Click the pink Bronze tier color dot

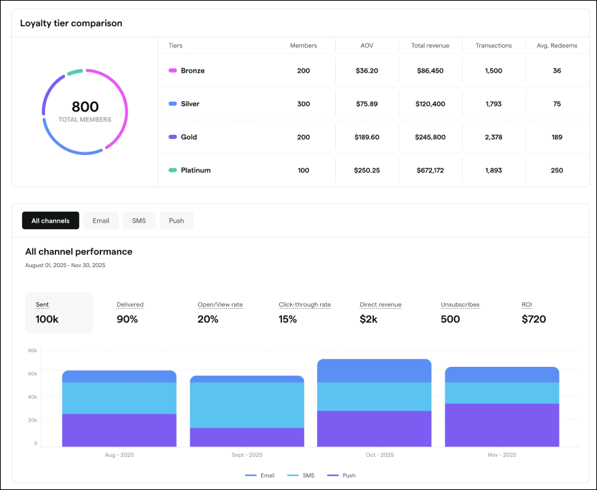click(172, 71)
